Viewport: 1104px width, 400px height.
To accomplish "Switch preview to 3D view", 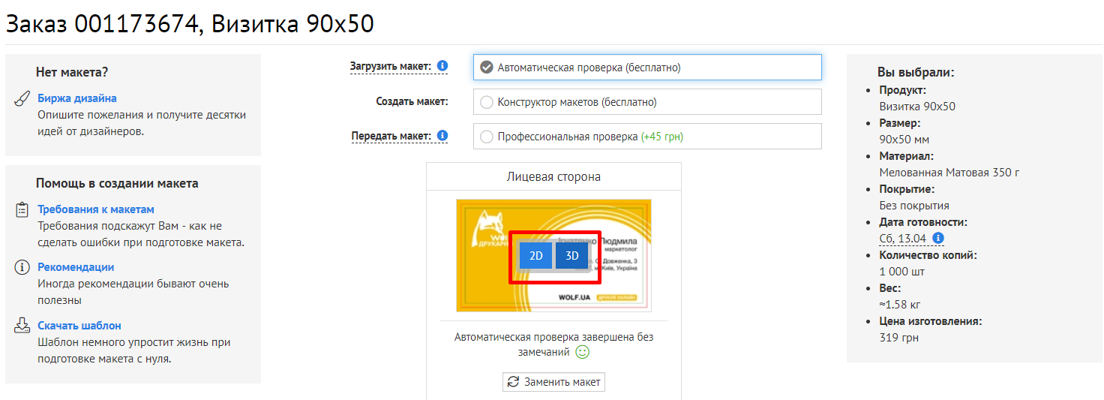I will click(571, 256).
